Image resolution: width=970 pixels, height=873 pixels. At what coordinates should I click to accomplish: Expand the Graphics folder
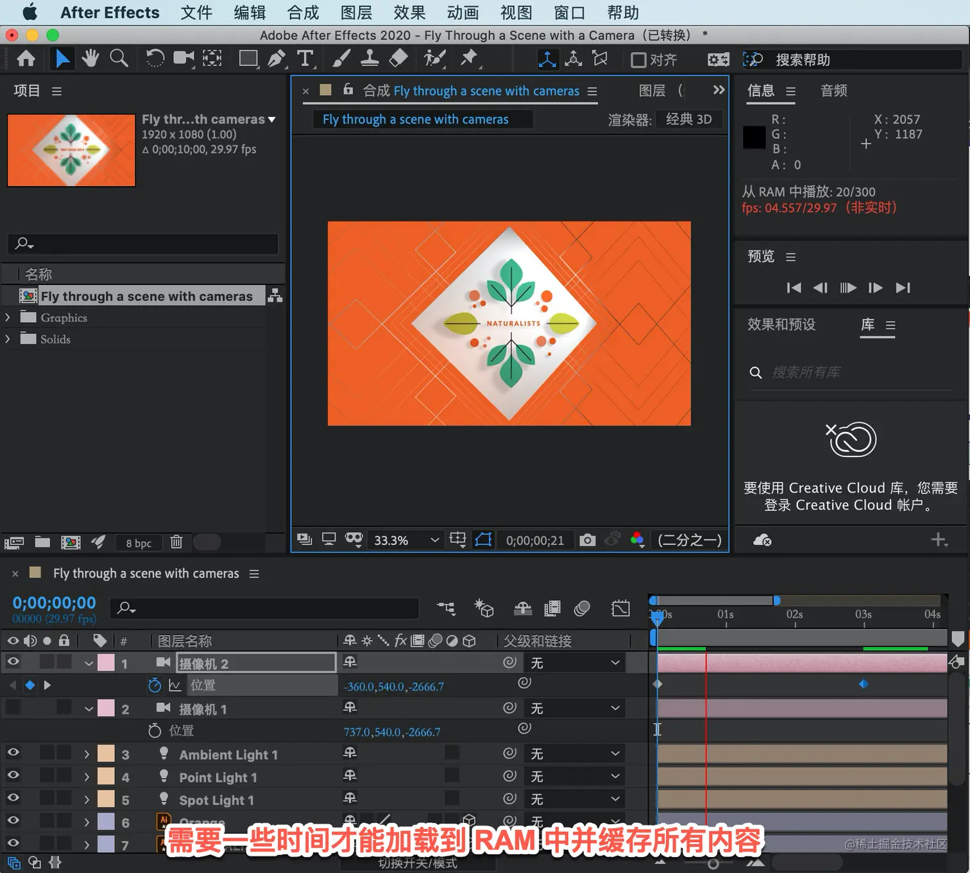click(8, 317)
